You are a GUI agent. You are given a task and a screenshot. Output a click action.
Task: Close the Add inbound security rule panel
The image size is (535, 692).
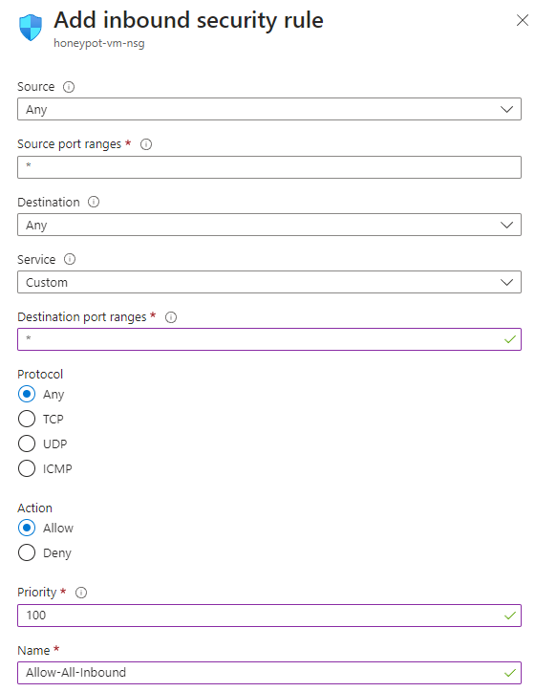(x=523, y=20)
